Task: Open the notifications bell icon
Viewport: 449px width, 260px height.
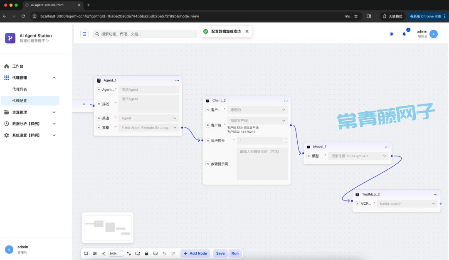Action: 404,34
